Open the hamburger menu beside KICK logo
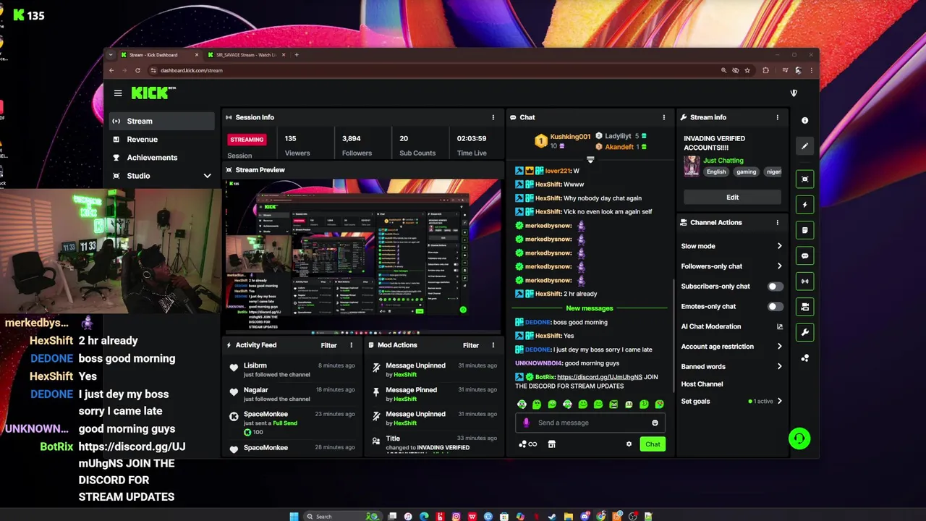Screen dimensions: 926x521 coord(118,93)
